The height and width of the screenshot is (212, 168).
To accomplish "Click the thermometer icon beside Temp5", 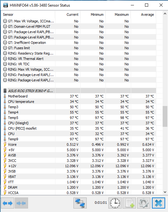I will tap(5, 118).
